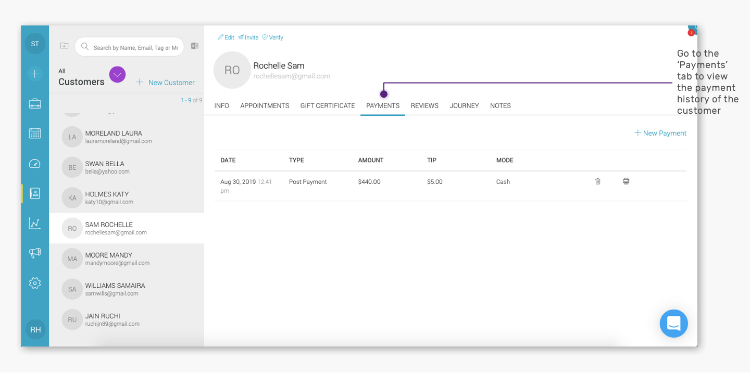Delete the Aug 30 payment via trash icon
Screen dimensions: 750x373
coord(598,181)
